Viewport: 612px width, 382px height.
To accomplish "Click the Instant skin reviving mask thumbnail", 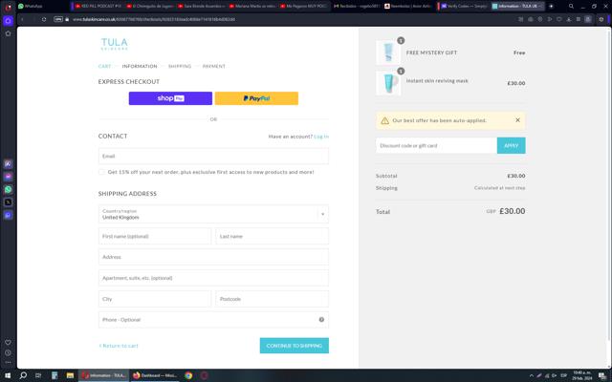I will click(x=388, y=83).
